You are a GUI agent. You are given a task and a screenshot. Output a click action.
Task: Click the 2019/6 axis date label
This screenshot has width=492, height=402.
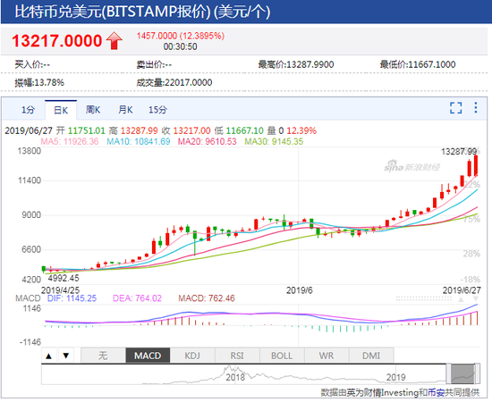pyautogui.click(x=300, y=290)
